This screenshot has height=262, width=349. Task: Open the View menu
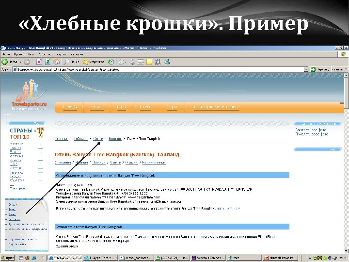pos(31,54)
